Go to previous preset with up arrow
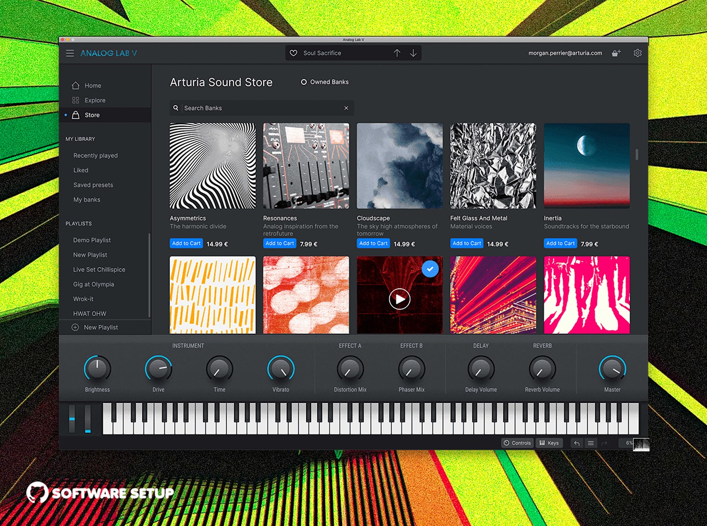The image size is (707, 526). pos(397,53)
